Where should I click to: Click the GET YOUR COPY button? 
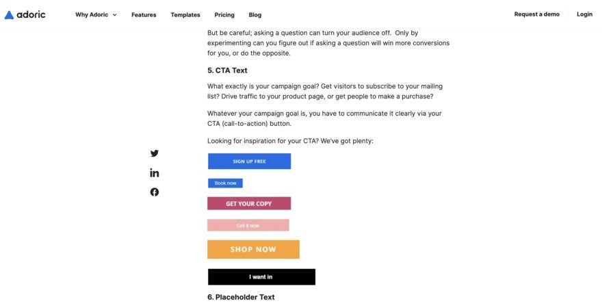(249, 203)
